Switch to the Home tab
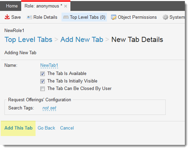The height and width of the screenshot is (150, 190). (12, 6)
